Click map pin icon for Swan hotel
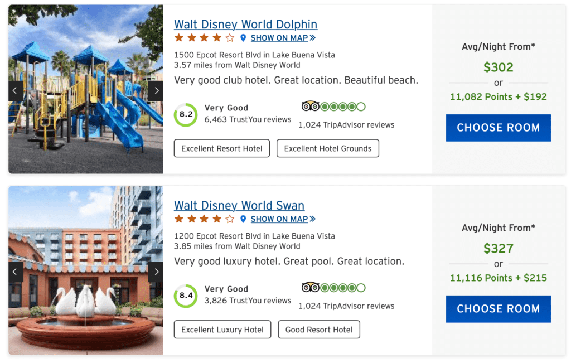571x363 pixels. (x=243, y=219)
